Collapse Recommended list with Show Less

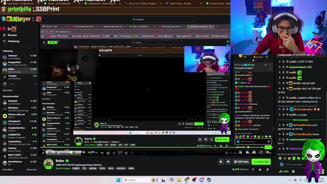[x=32, y=169]
